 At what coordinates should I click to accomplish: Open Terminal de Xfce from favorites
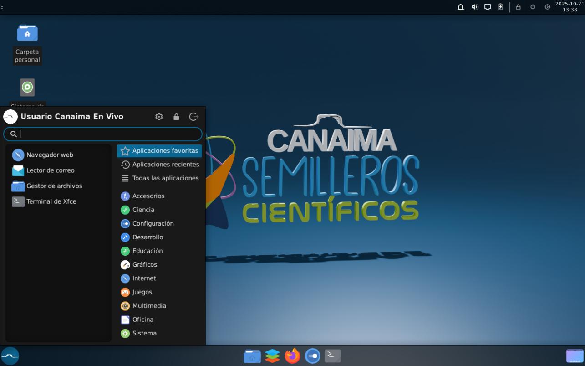pos(51,201)
